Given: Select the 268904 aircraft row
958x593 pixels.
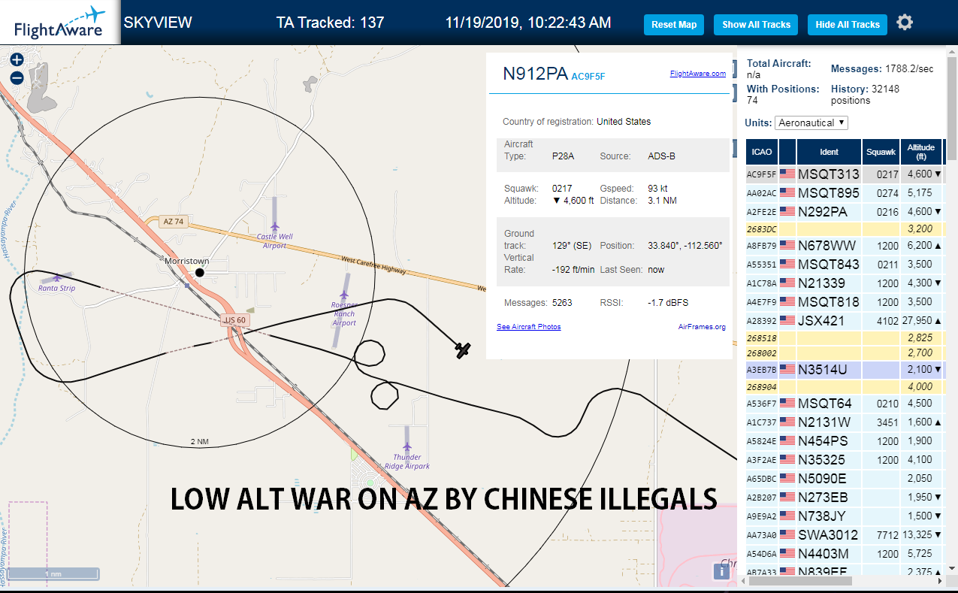Looking at the screenshot, I should 845,387.
